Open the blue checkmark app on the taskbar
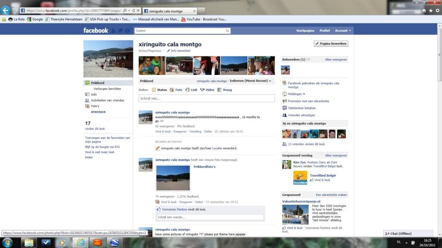442x248 pixels. (x=46, y=242)
